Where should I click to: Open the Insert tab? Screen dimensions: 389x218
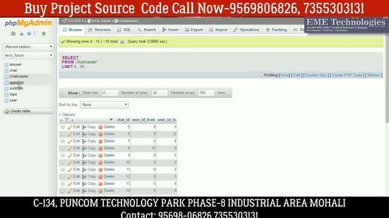click(x=170, y=30)
